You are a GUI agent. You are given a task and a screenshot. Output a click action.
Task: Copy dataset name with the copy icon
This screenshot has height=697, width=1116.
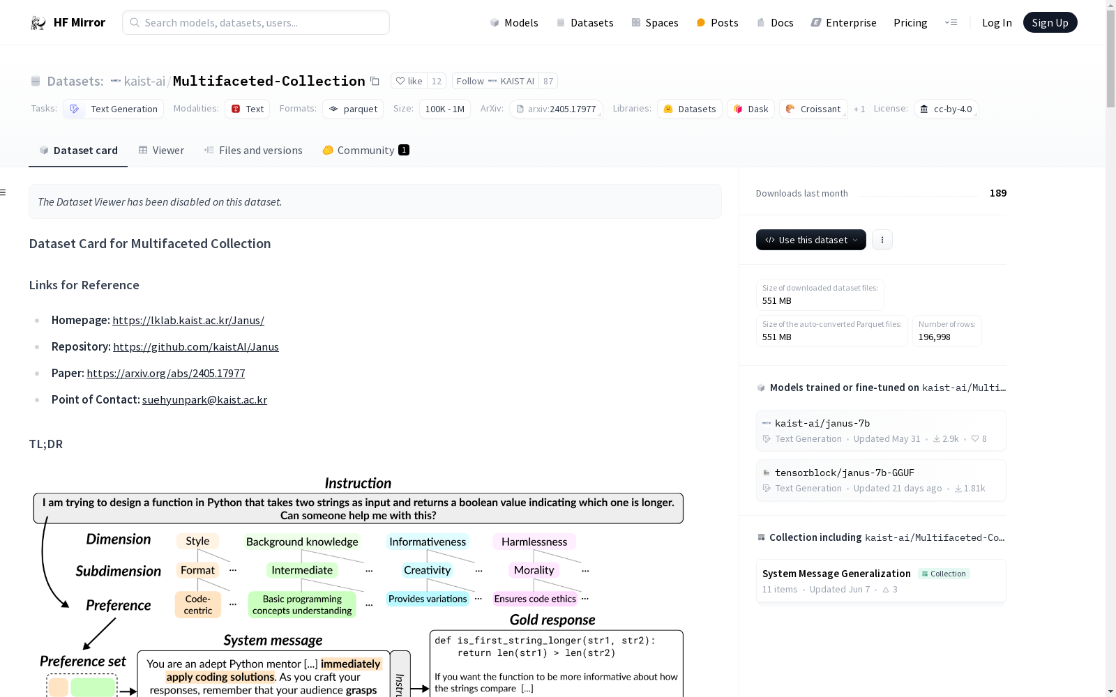pos(375,82)
